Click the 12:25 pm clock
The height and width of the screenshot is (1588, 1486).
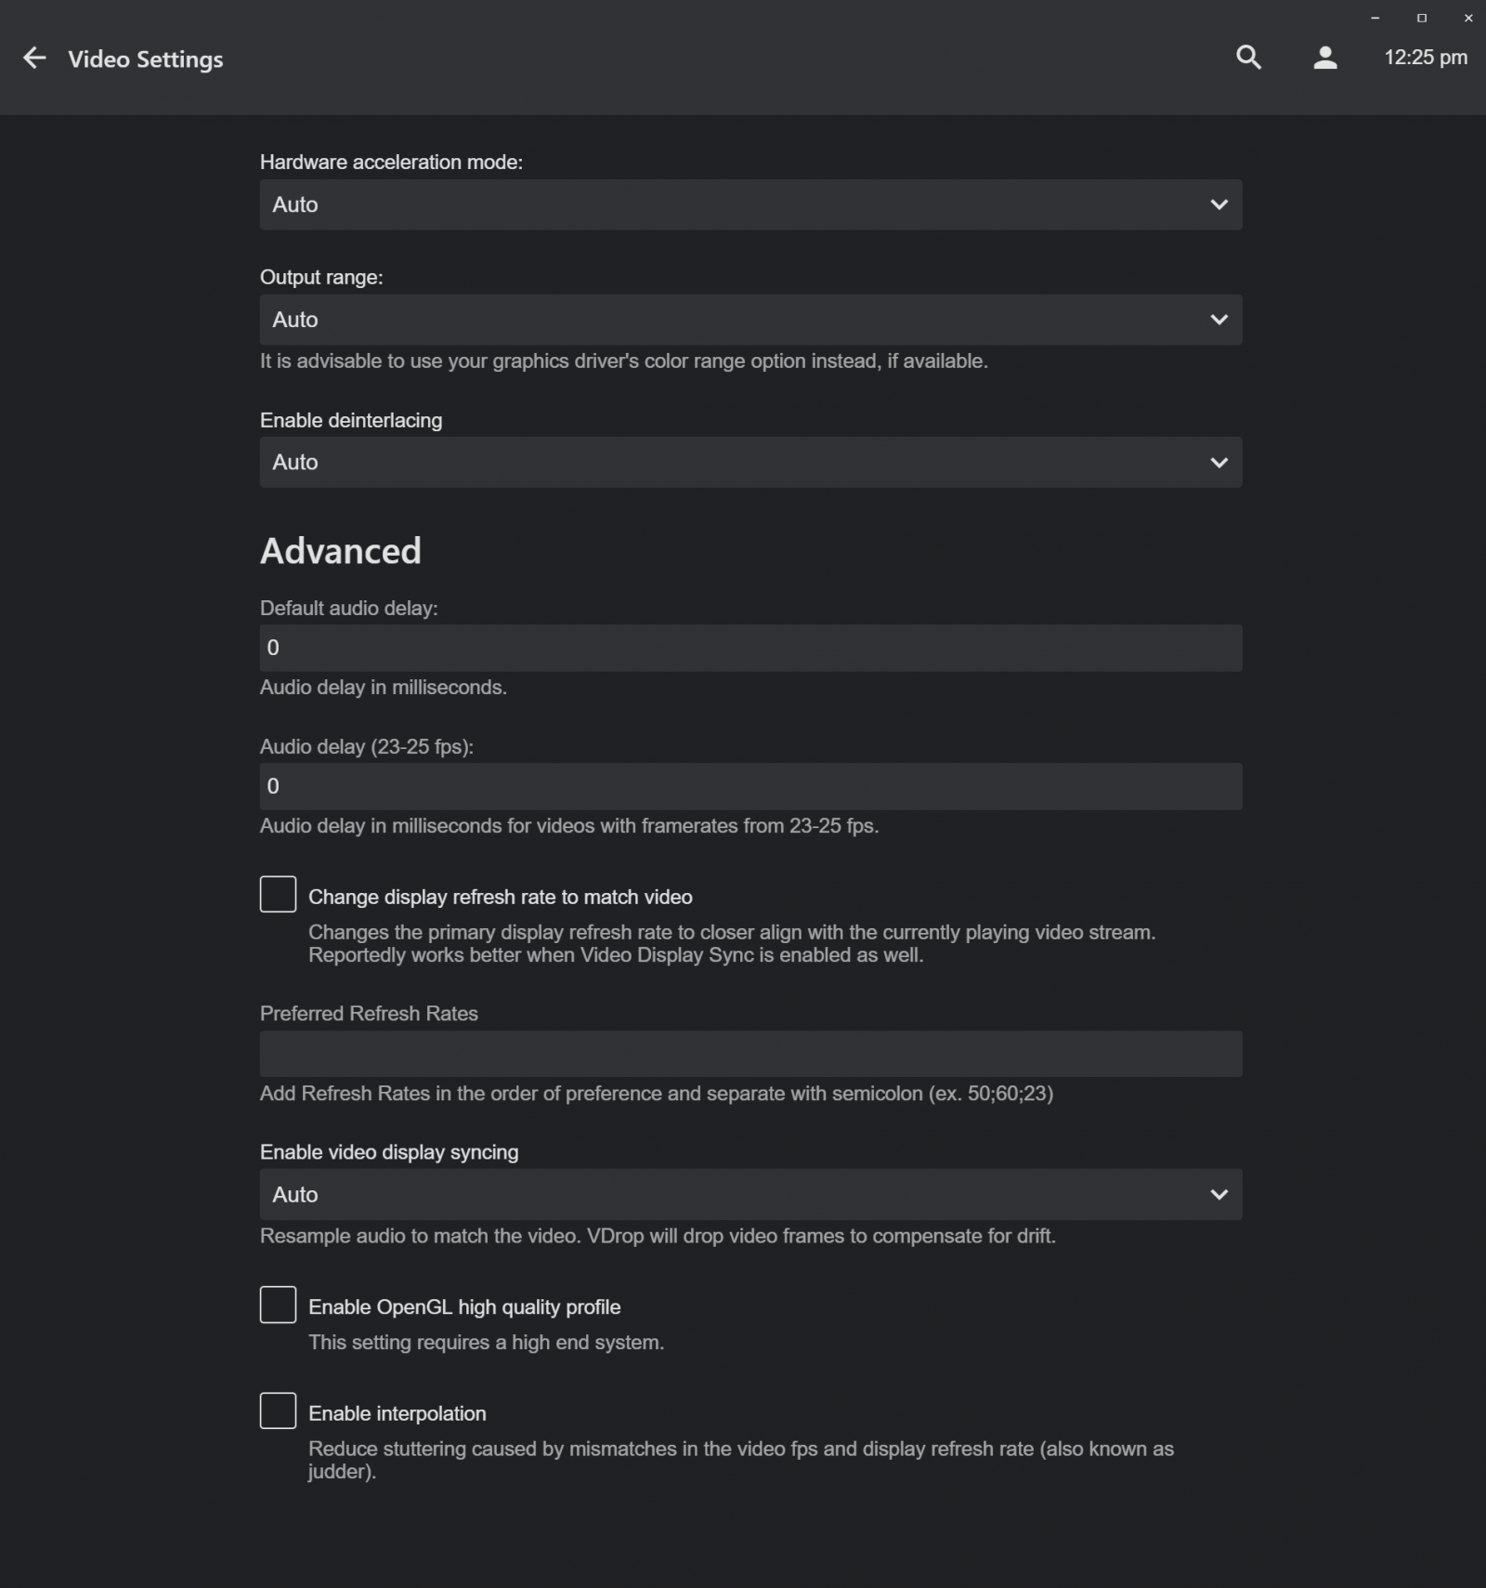(x=1426, y=58)
